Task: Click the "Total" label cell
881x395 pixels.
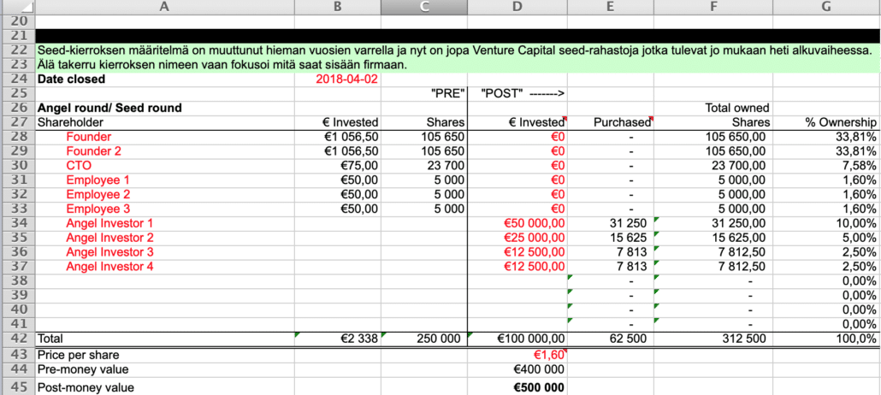Action: 164,339
